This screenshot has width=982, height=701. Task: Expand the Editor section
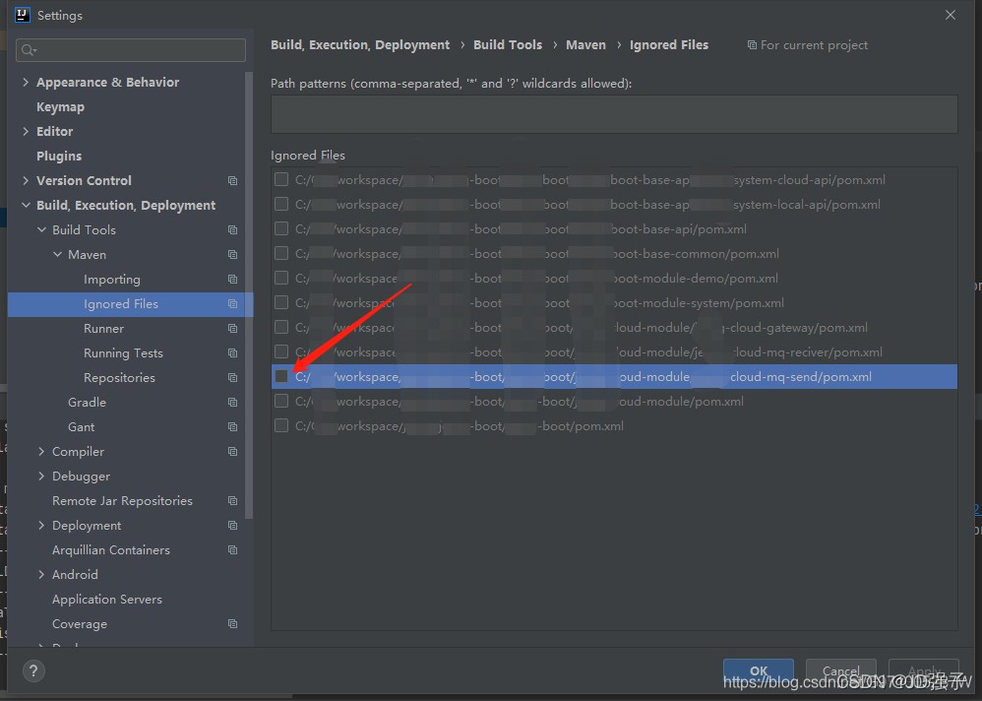coord(26,131)
